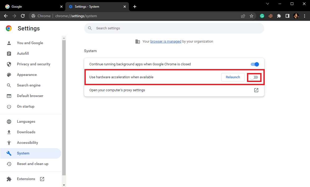The height and width of the screenshot is (187, 310).
Task: Enable hardware acceleration toggle
Action: (254, 77)
